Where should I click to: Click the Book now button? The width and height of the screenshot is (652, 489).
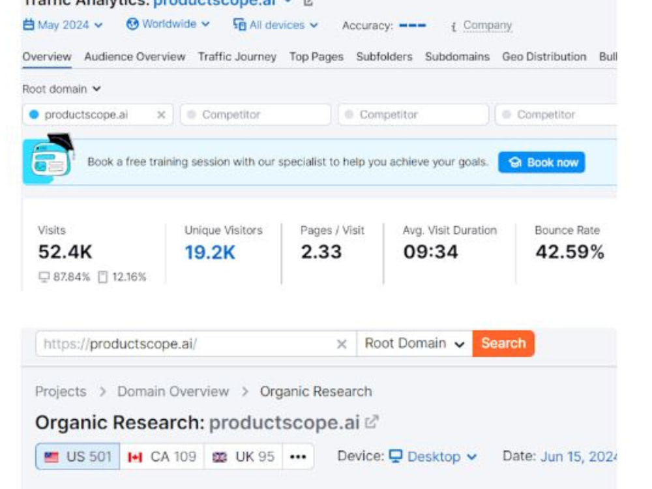(x=541, y=162)
